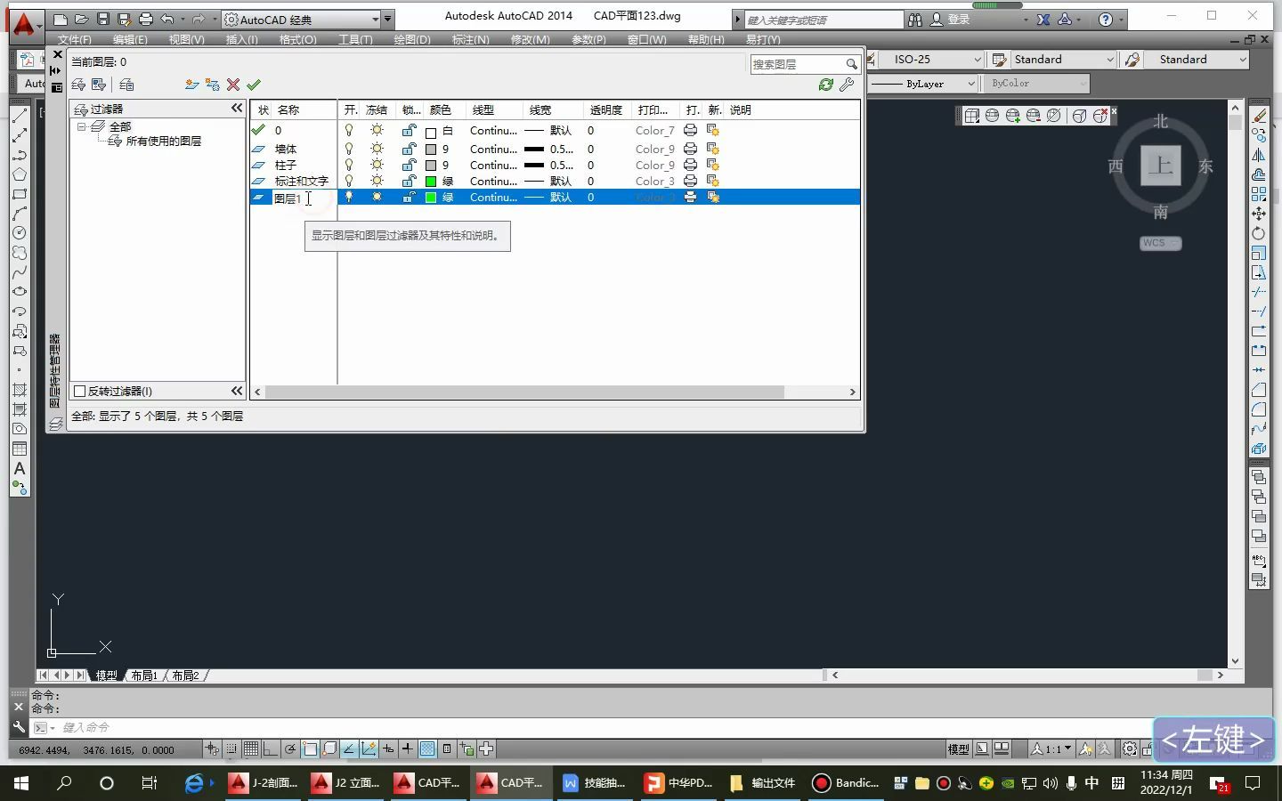
Task: Switch to the 布局2 tab
Action: (x=185, y=676)
